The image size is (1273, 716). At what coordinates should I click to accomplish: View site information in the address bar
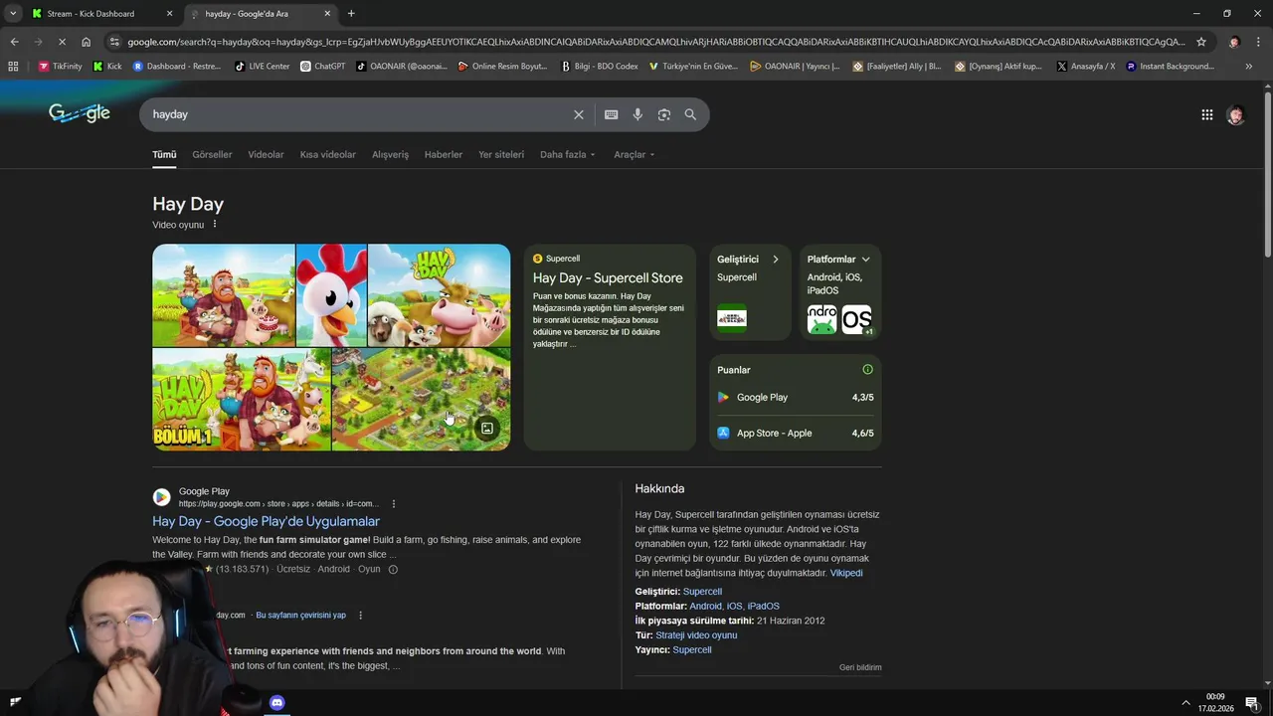[114, 42]
